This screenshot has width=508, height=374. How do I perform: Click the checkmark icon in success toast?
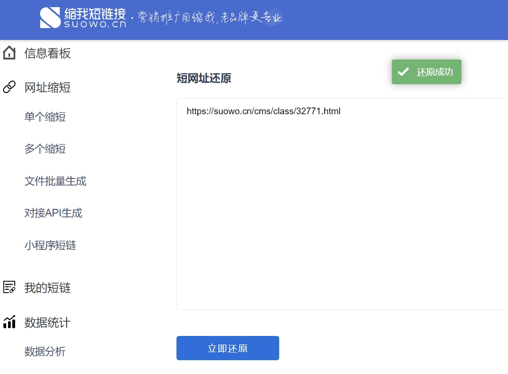[x=403, y=72]
